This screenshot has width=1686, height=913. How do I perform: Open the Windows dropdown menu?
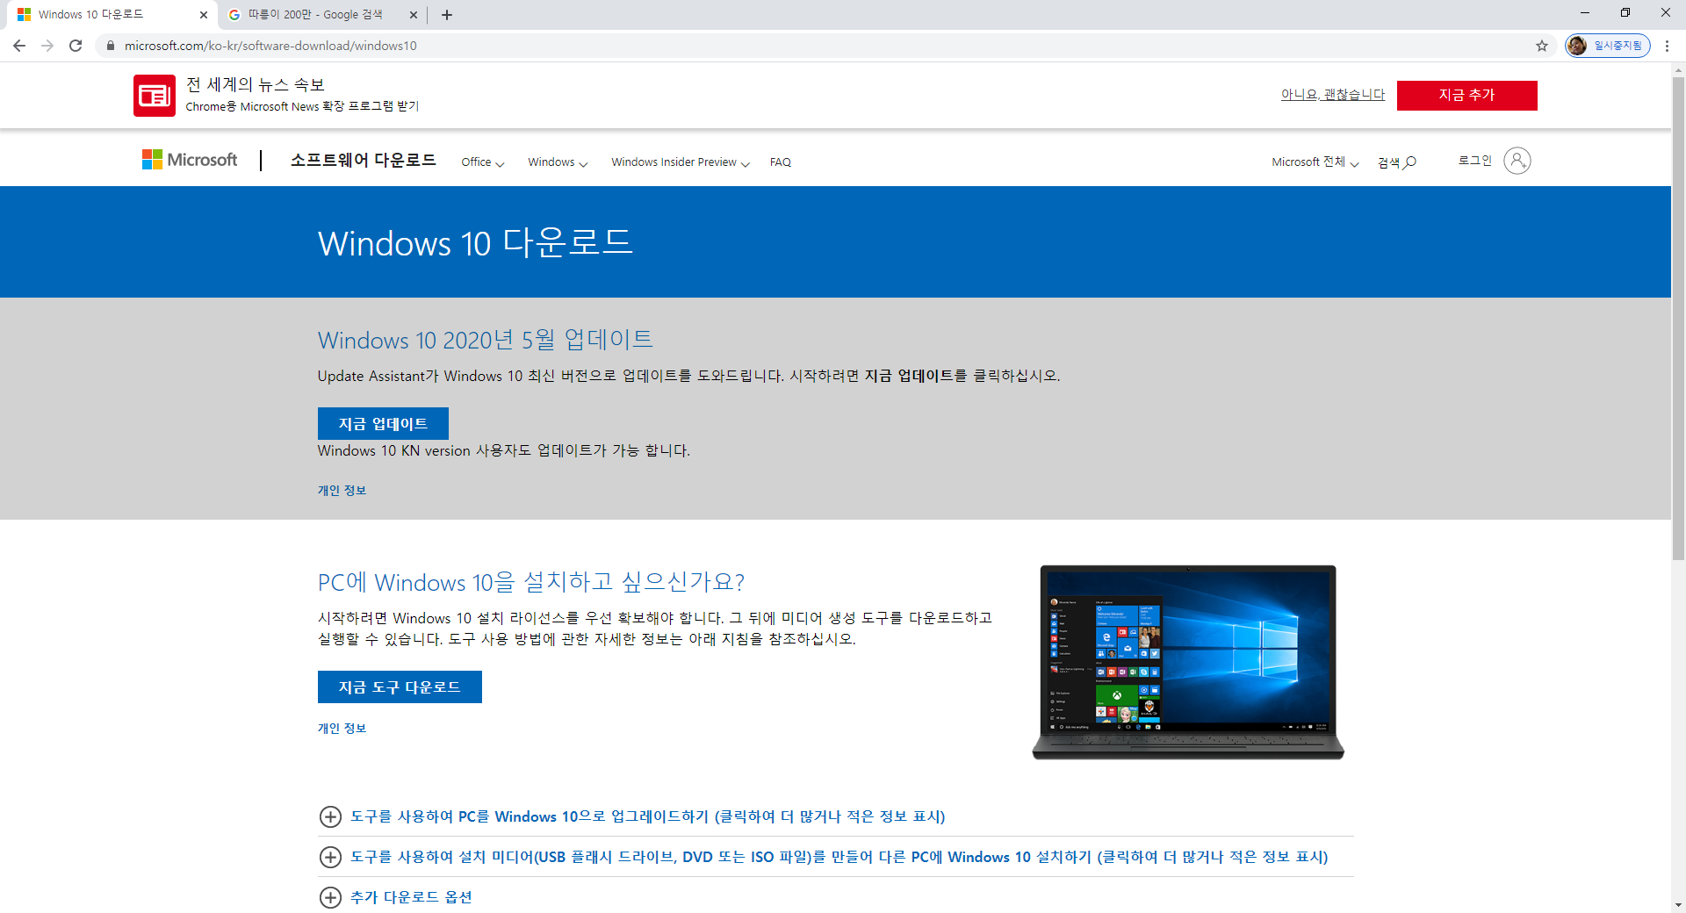558,162
